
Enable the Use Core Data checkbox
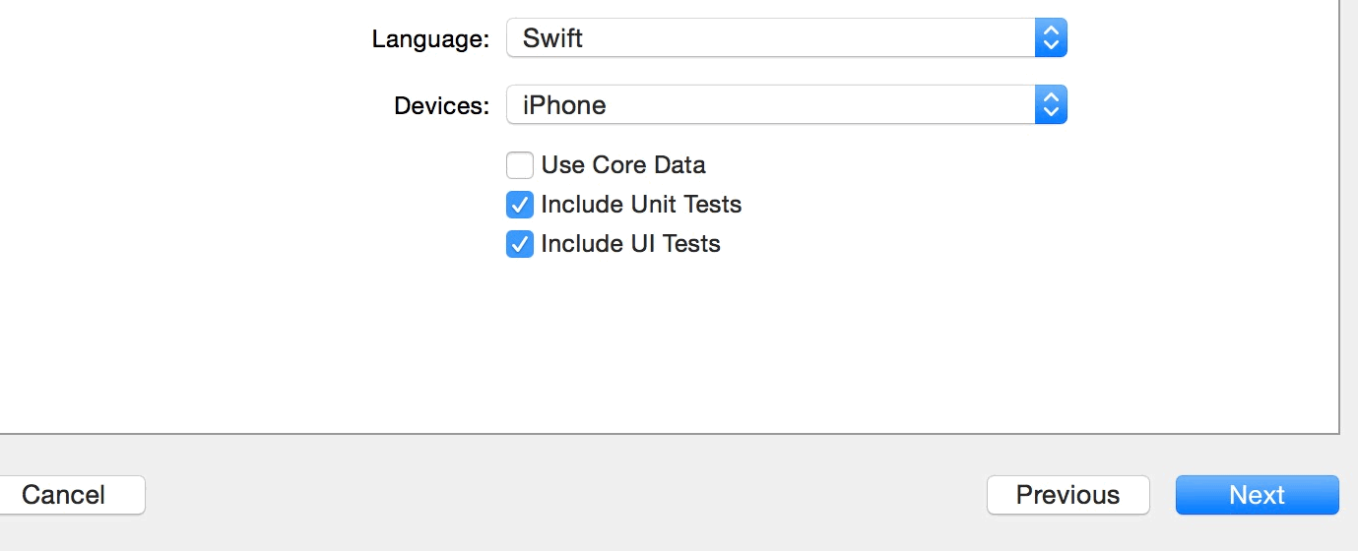pos(520,165)
